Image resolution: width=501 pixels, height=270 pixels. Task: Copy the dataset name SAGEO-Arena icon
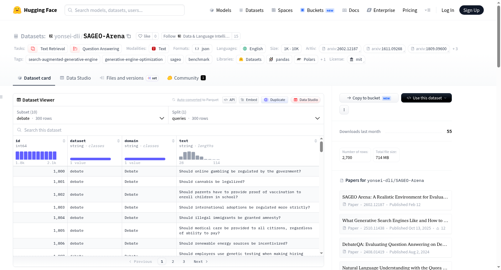click(x=129, y=36)
